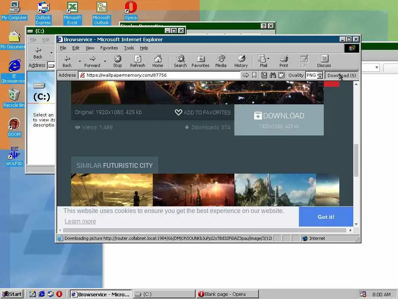Launch Opera desktop shortcut
398x299 pixels.
131,11
